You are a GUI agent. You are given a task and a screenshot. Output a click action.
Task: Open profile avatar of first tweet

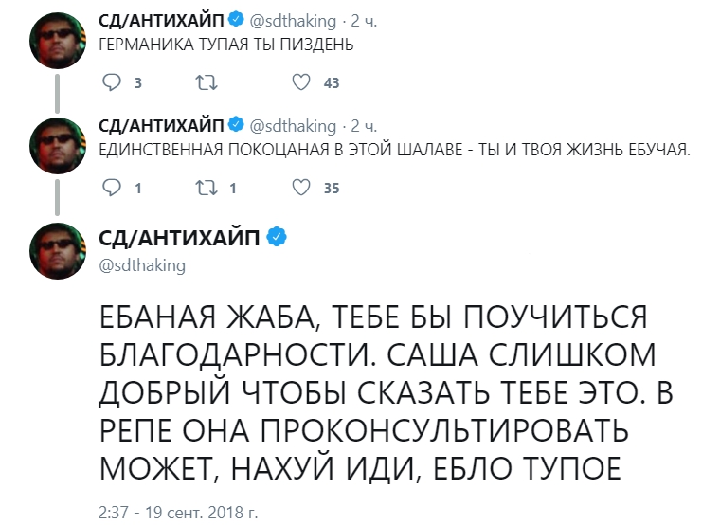point(61,42)
